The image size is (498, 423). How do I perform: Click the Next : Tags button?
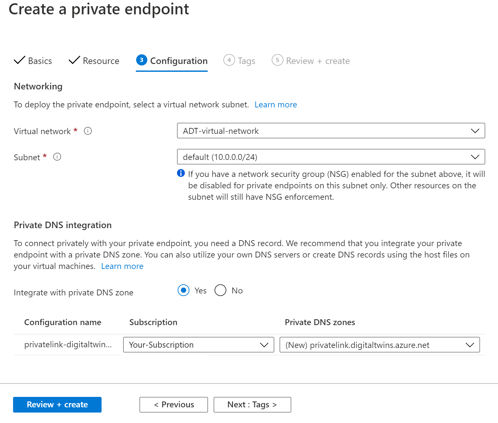point(252,405)
